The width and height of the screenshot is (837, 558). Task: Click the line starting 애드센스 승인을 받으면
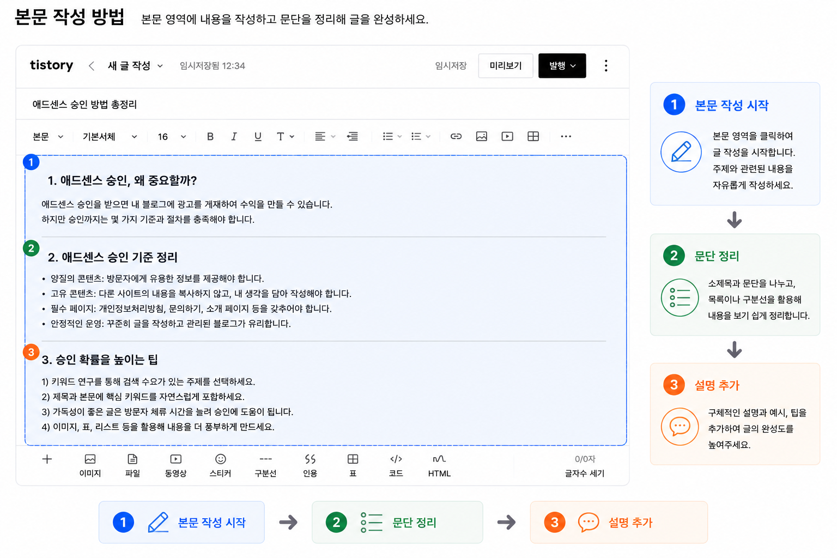pos(187,204)
